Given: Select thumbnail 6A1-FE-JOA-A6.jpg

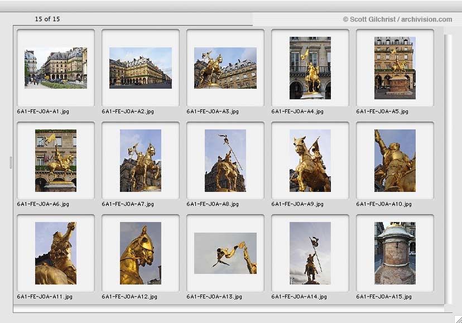Looking at the screenshot, I should coord(56,161).
